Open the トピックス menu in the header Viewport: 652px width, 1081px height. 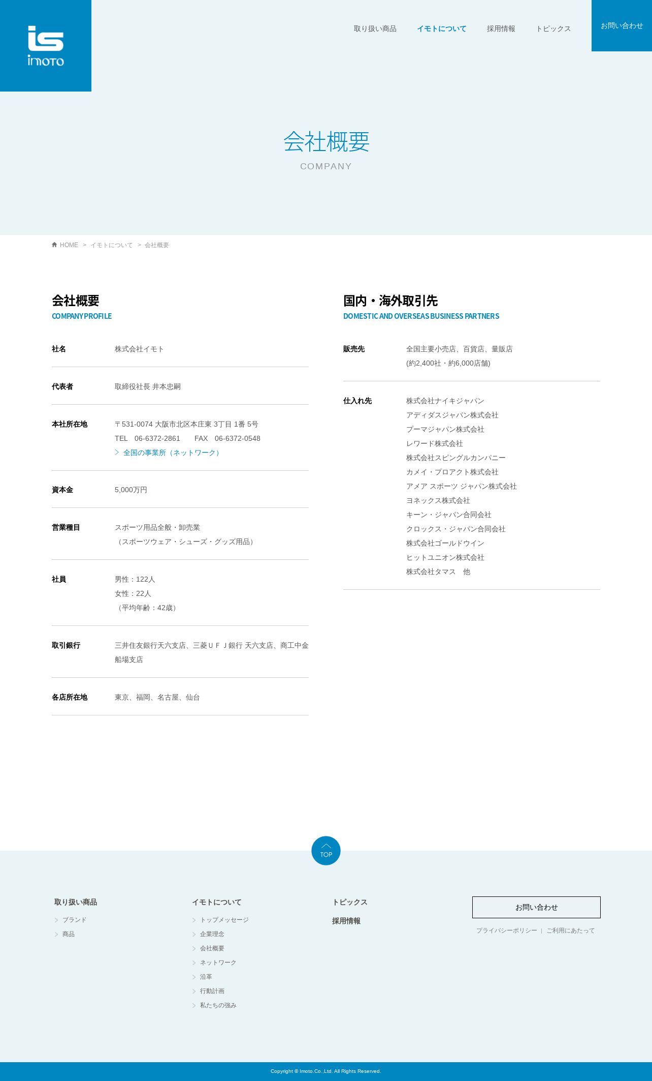pos(553,28)
